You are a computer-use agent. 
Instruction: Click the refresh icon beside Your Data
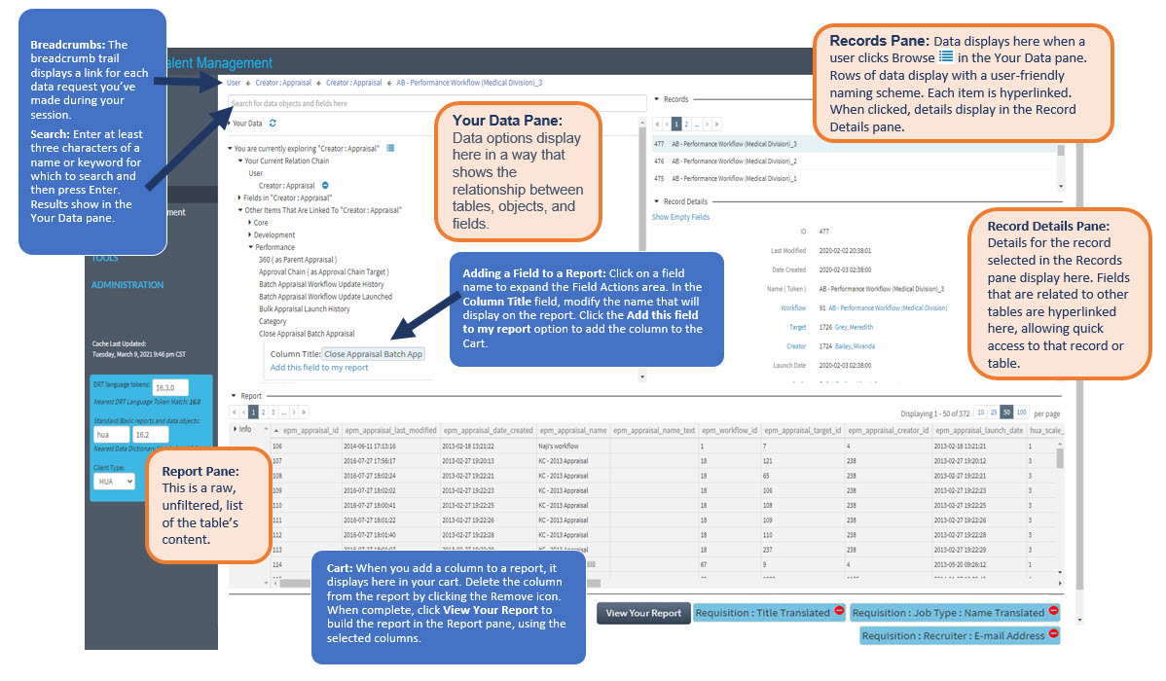[x=273, y=124]
